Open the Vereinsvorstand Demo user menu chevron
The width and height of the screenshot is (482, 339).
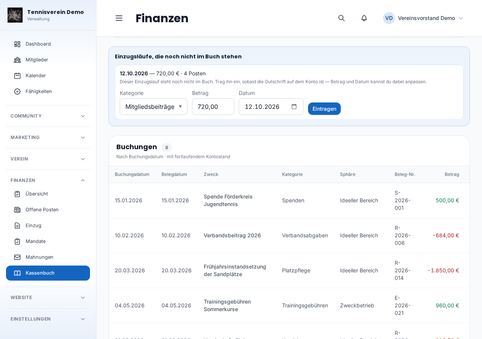[x=461, y=18]
